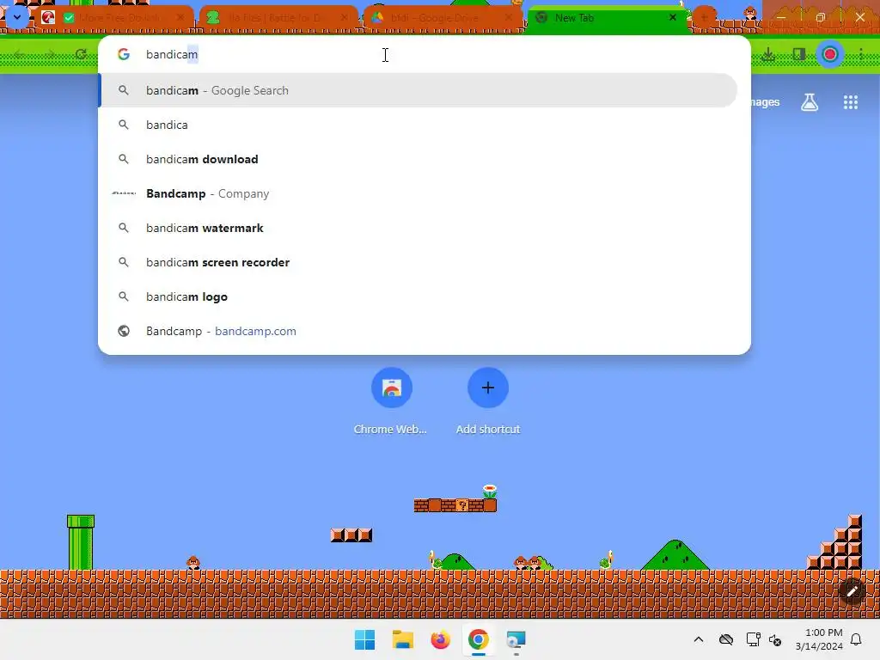Toggle the side panel icon
Viewport: 880px width, 660px height.
pyautogui.click(x=798, y=54)
